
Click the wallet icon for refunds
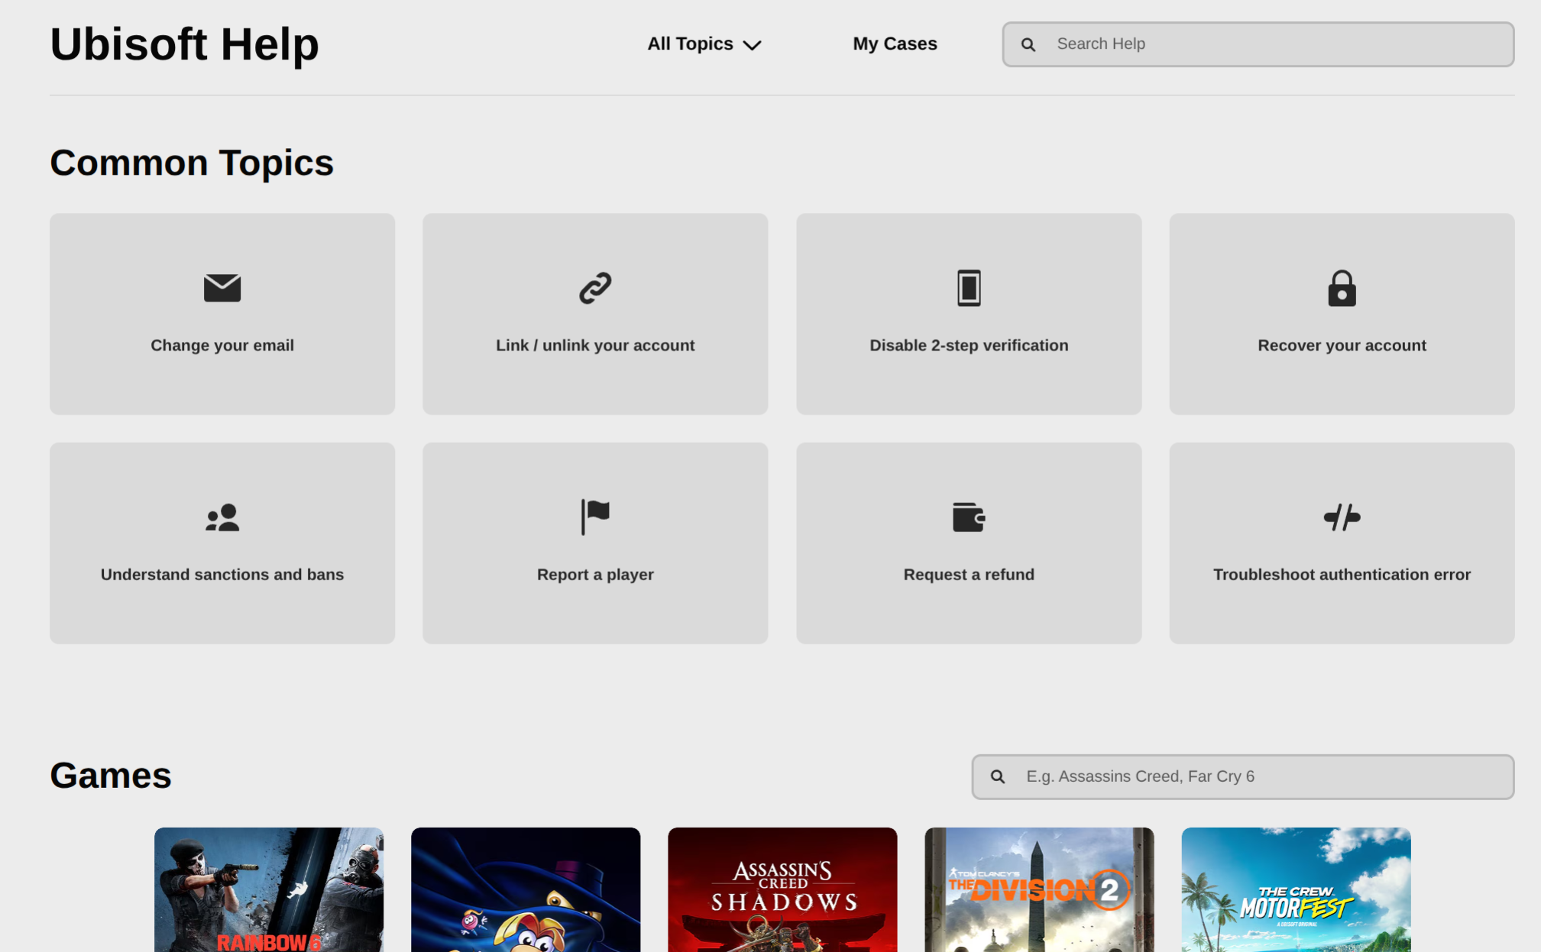(969, 517)
